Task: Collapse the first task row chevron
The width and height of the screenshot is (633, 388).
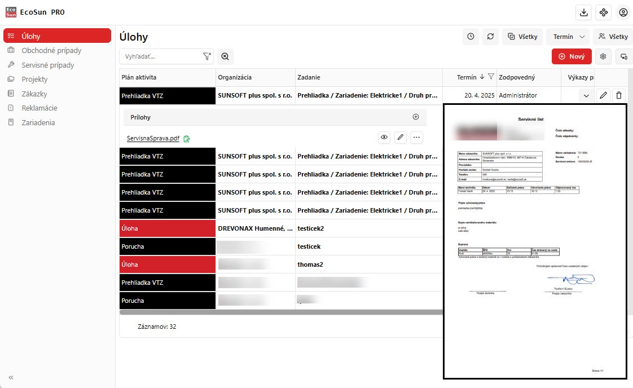Action: pos(586,96)
